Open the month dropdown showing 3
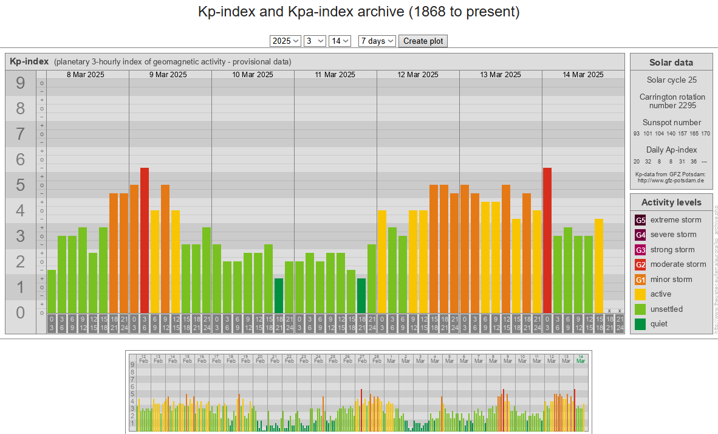 pyautogui.click(x=315, y=41)
